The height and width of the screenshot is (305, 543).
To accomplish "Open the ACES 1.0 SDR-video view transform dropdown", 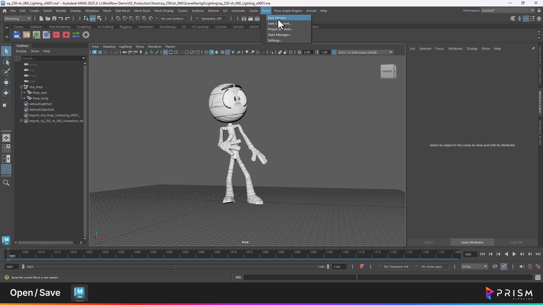I will pyautogui.click(x=365, y=52).
